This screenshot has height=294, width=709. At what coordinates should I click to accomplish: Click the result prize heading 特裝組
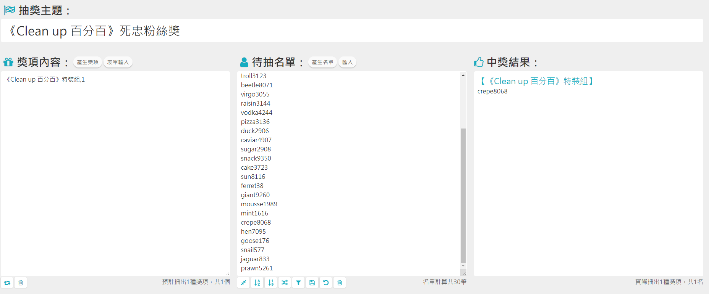pyautogui.click(x=537, y=81)
